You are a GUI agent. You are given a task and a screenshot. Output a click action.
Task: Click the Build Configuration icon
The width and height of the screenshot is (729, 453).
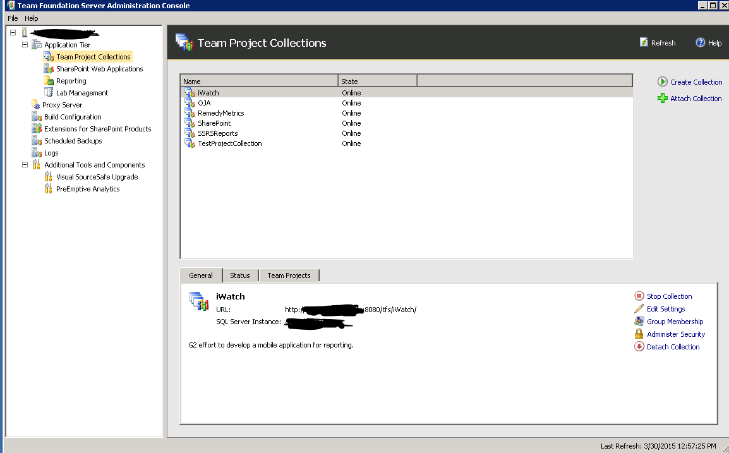(37, 117)
